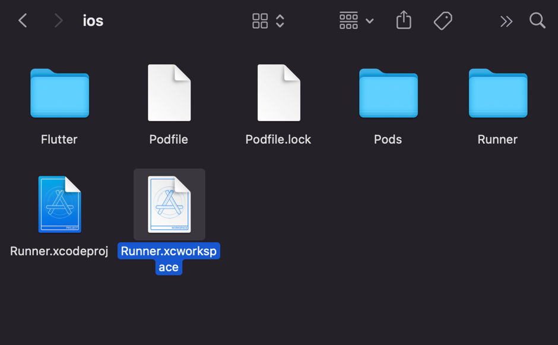Select the Runner.xcodeproj project icon
This screenshot has height=345, width=558.
point(59,204)
